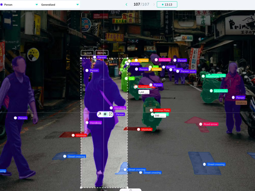This screenshot has height=191, width=255.
Task: Click the expand-region icon in the floating toolbar
Action: (111, 114)
